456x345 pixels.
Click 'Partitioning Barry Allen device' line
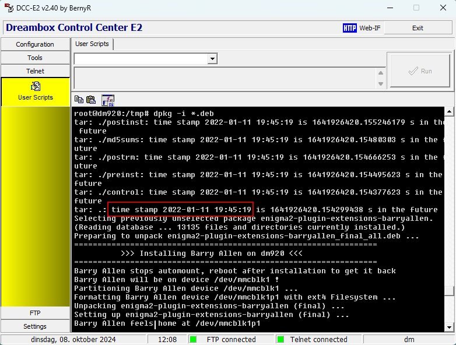[x=186, y=288]
